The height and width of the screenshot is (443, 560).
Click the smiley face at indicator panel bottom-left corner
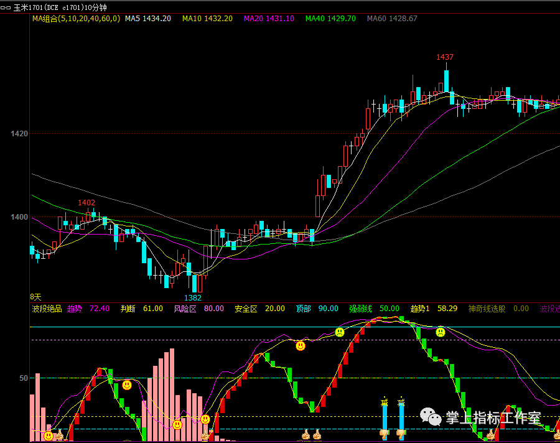click(48, 436)
